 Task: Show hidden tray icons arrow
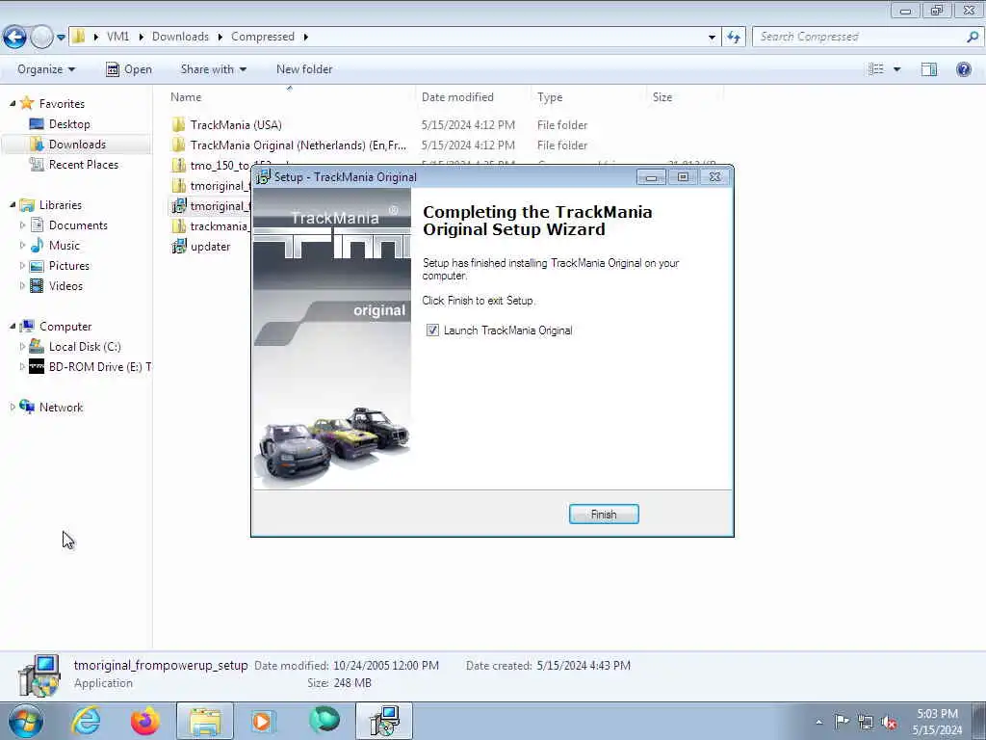(818, 723)
